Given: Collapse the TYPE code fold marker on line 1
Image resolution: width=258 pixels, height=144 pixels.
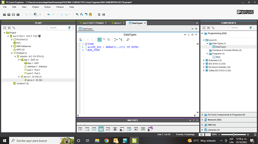Looking at the screenshot, I should pos(86,44).
